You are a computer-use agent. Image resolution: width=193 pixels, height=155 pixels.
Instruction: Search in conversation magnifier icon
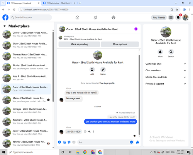pos(171,52)
